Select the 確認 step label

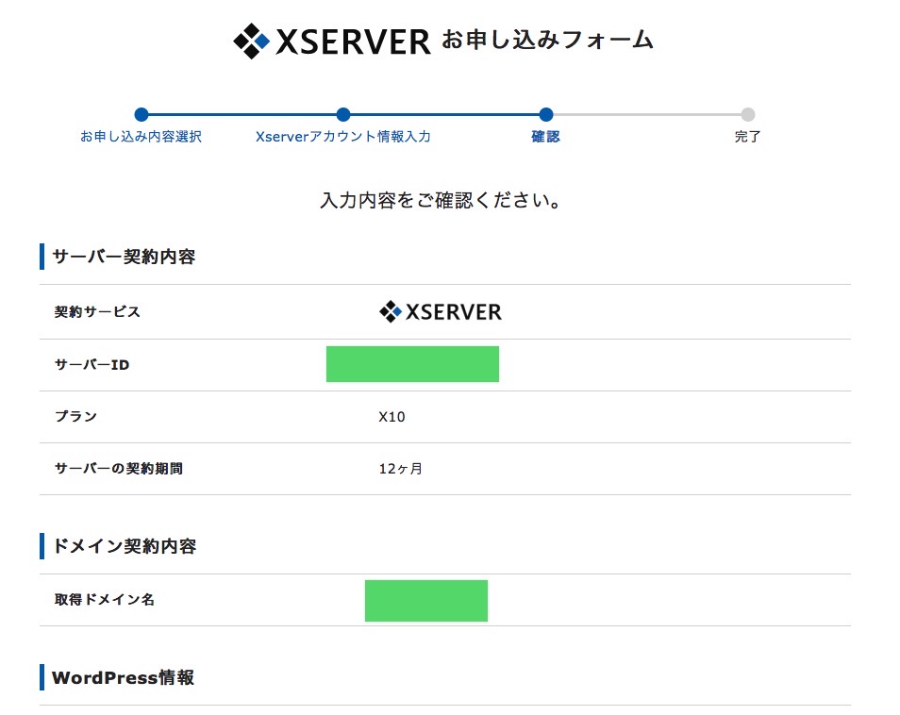545,137
